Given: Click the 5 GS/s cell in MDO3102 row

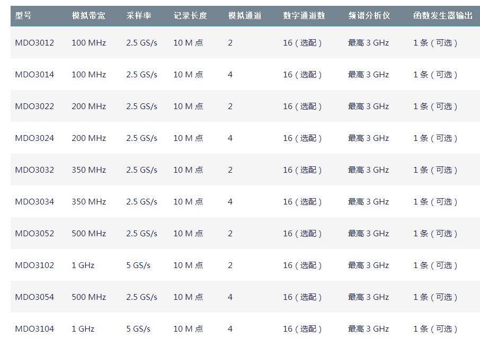Looking at the screenshot, I should coord(138,265).
